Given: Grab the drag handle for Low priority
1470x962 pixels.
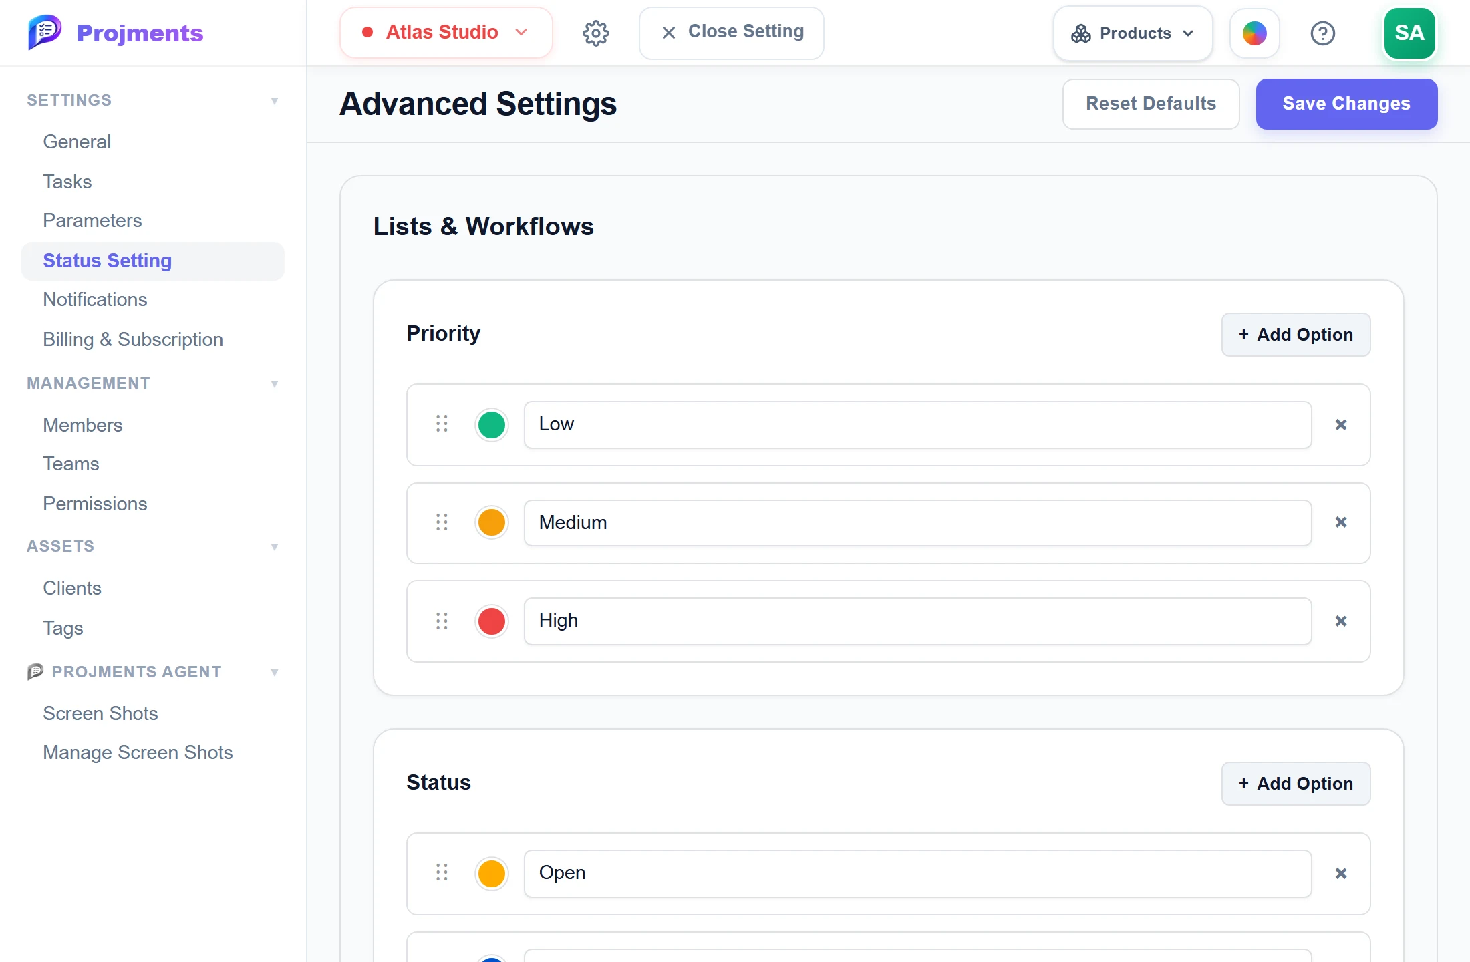Looking at the screenshot, I should (442, 424).
